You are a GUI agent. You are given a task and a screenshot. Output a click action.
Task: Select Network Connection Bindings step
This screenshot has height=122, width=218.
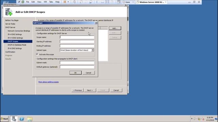[19, 31]
